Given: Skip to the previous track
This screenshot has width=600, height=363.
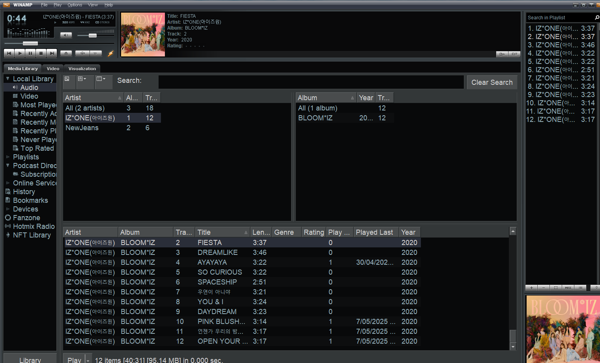Looking at the screenshot, I should pyautogui.click(x=9, y=53).
